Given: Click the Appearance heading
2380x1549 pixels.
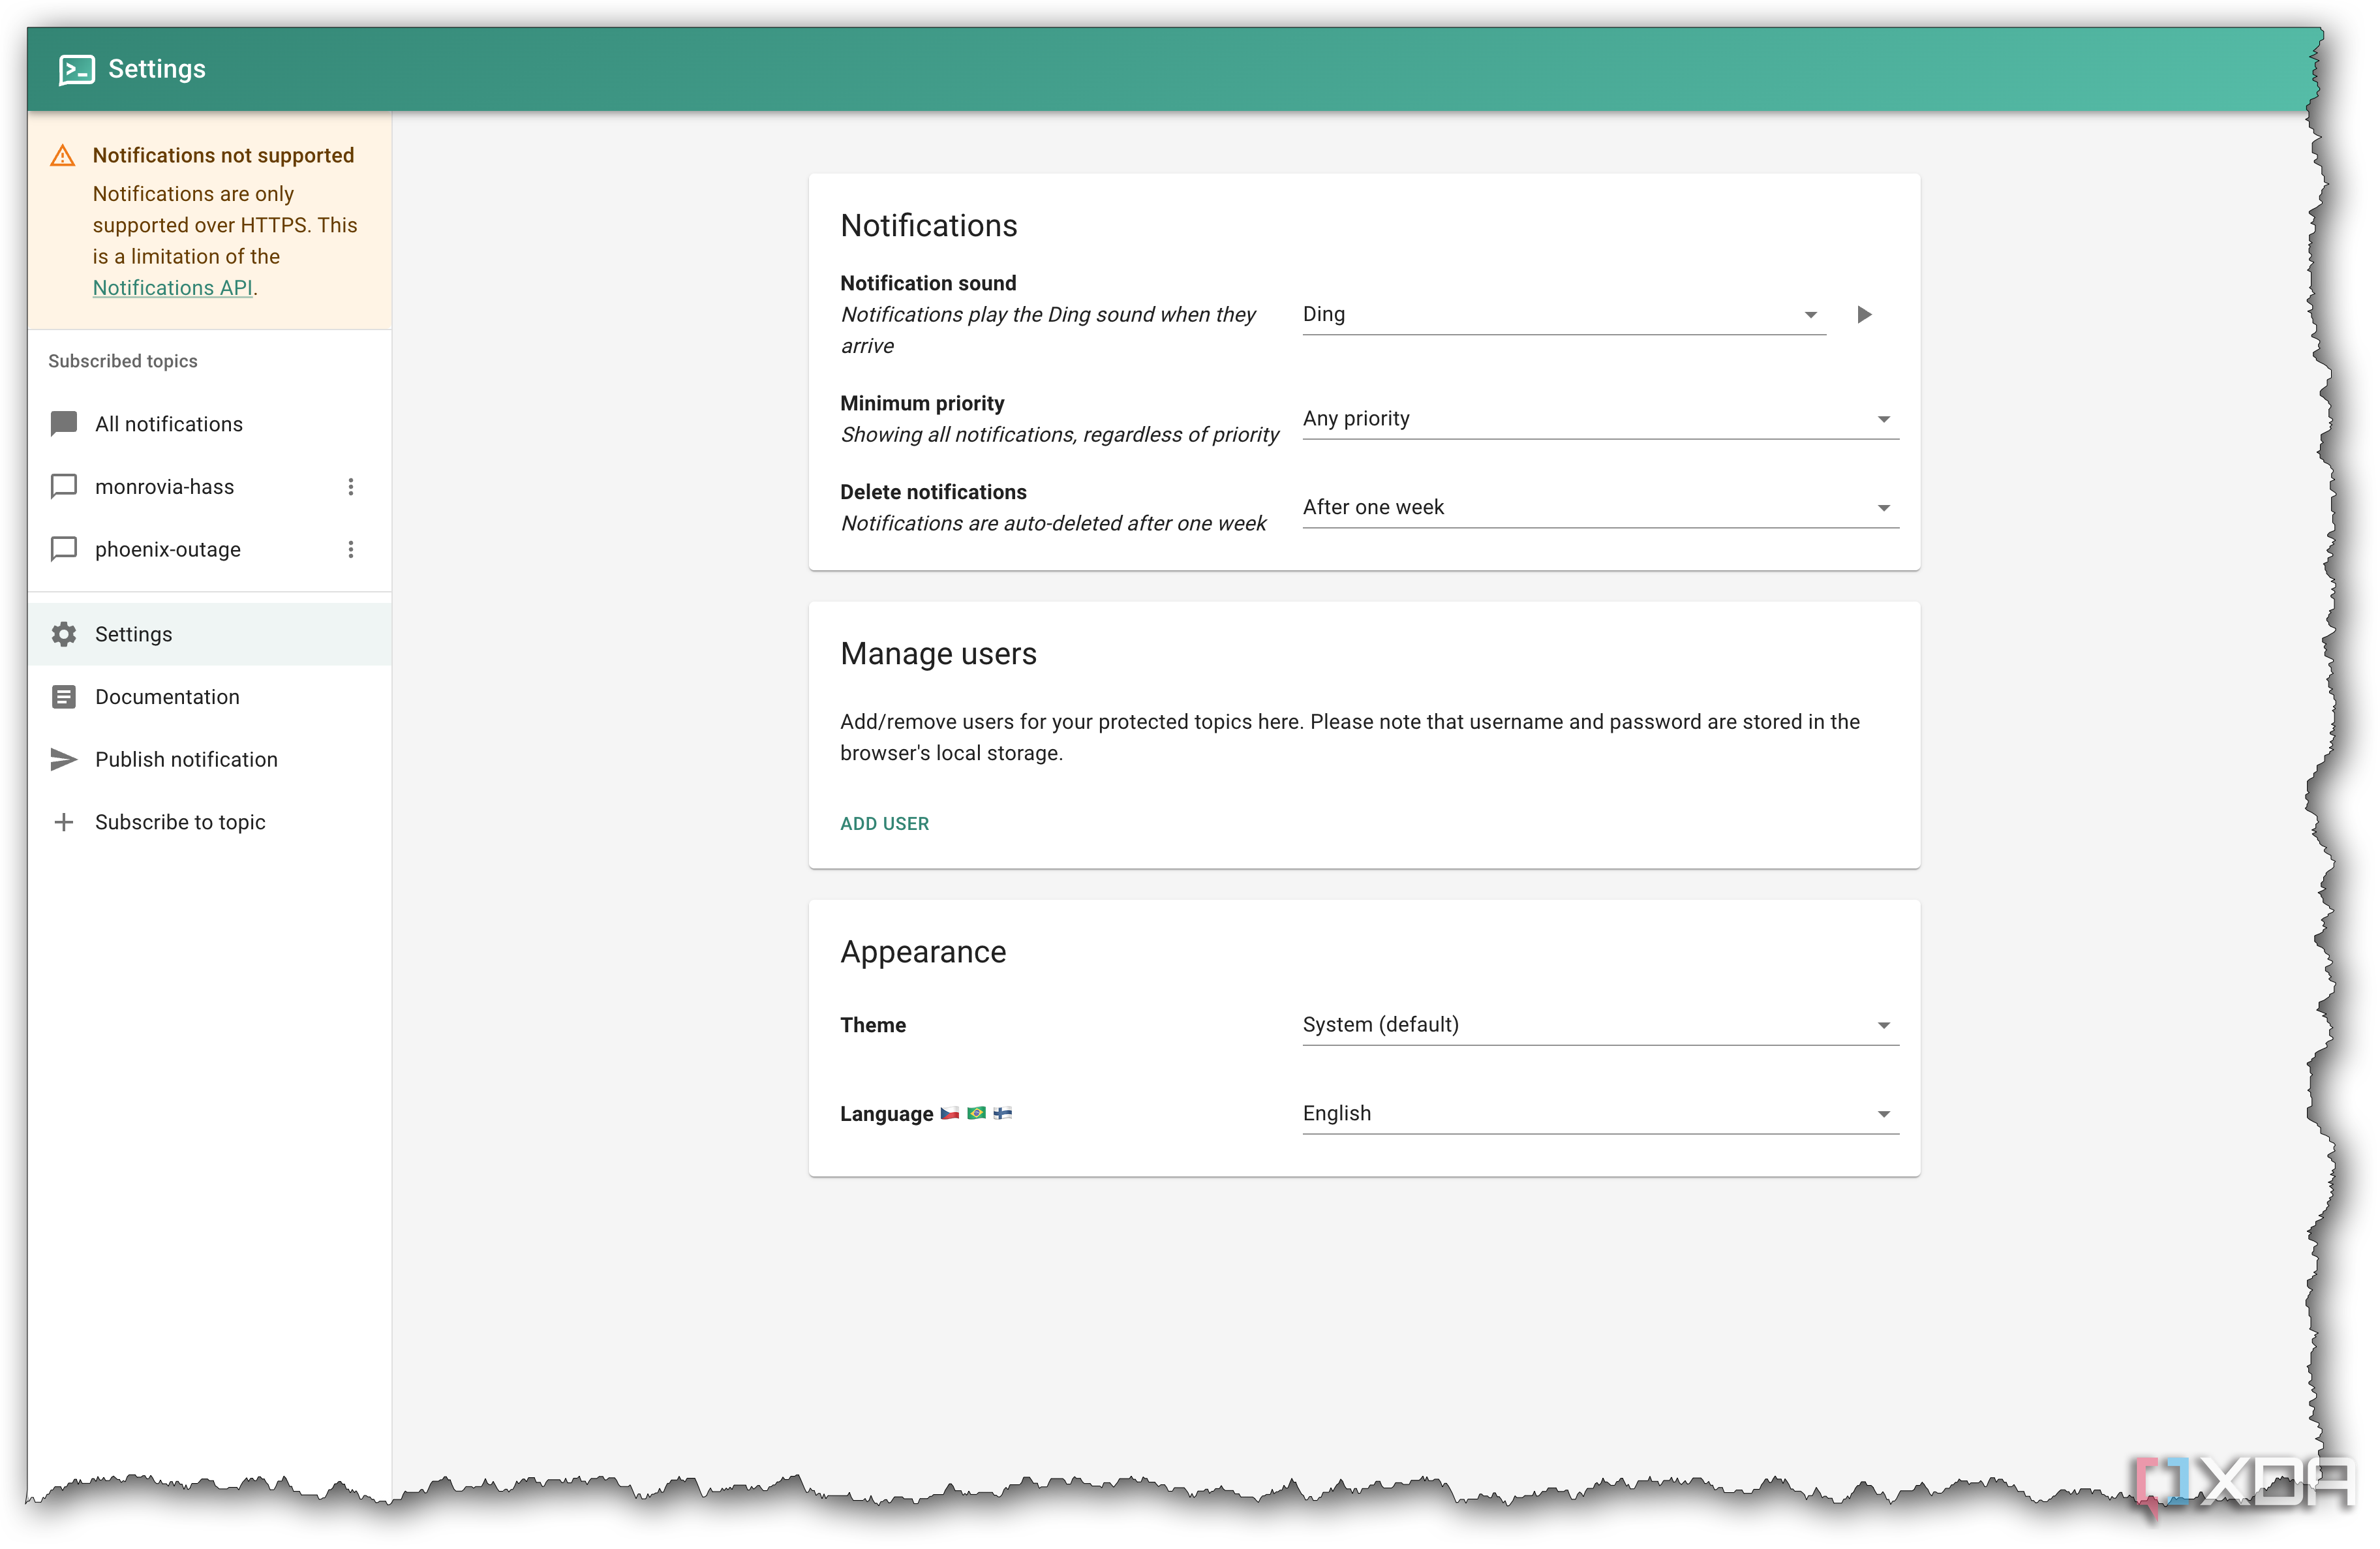Looking at the screenshot, I should coord(923,952).
